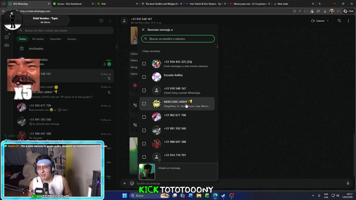The image size is (356, 200).
Task: Open the Edge Settings and more menu
Action: pyautogui.click(x=338, y=11)
